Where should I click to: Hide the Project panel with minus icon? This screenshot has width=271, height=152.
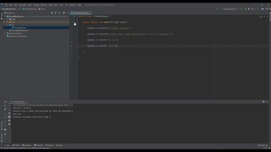click(x=68, y=13)
